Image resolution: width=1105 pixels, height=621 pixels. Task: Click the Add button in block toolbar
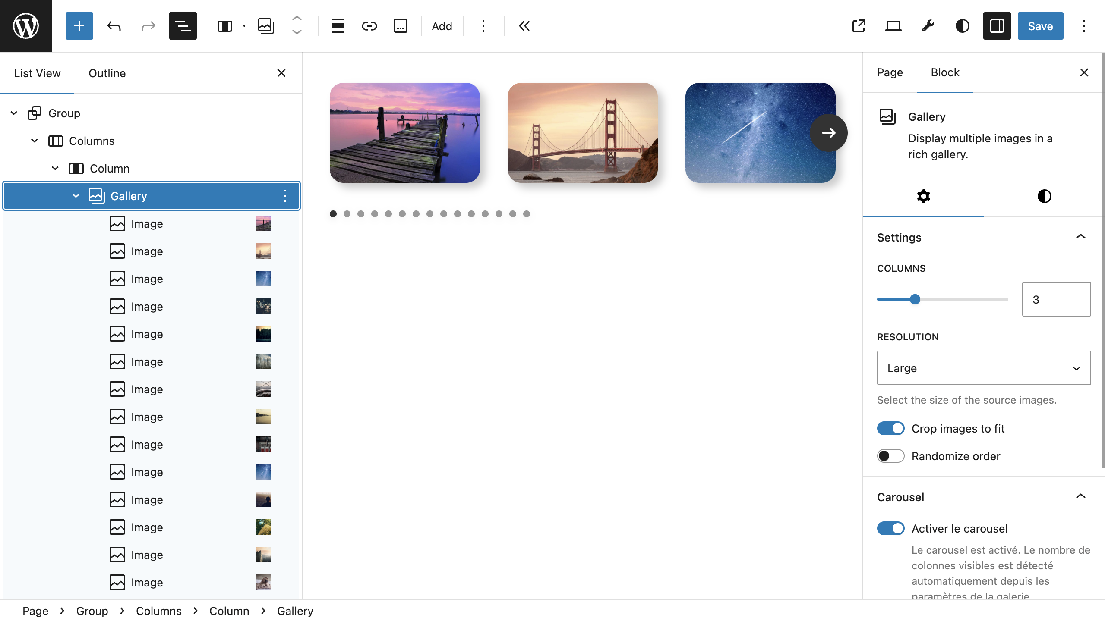[x=442, y=26]
